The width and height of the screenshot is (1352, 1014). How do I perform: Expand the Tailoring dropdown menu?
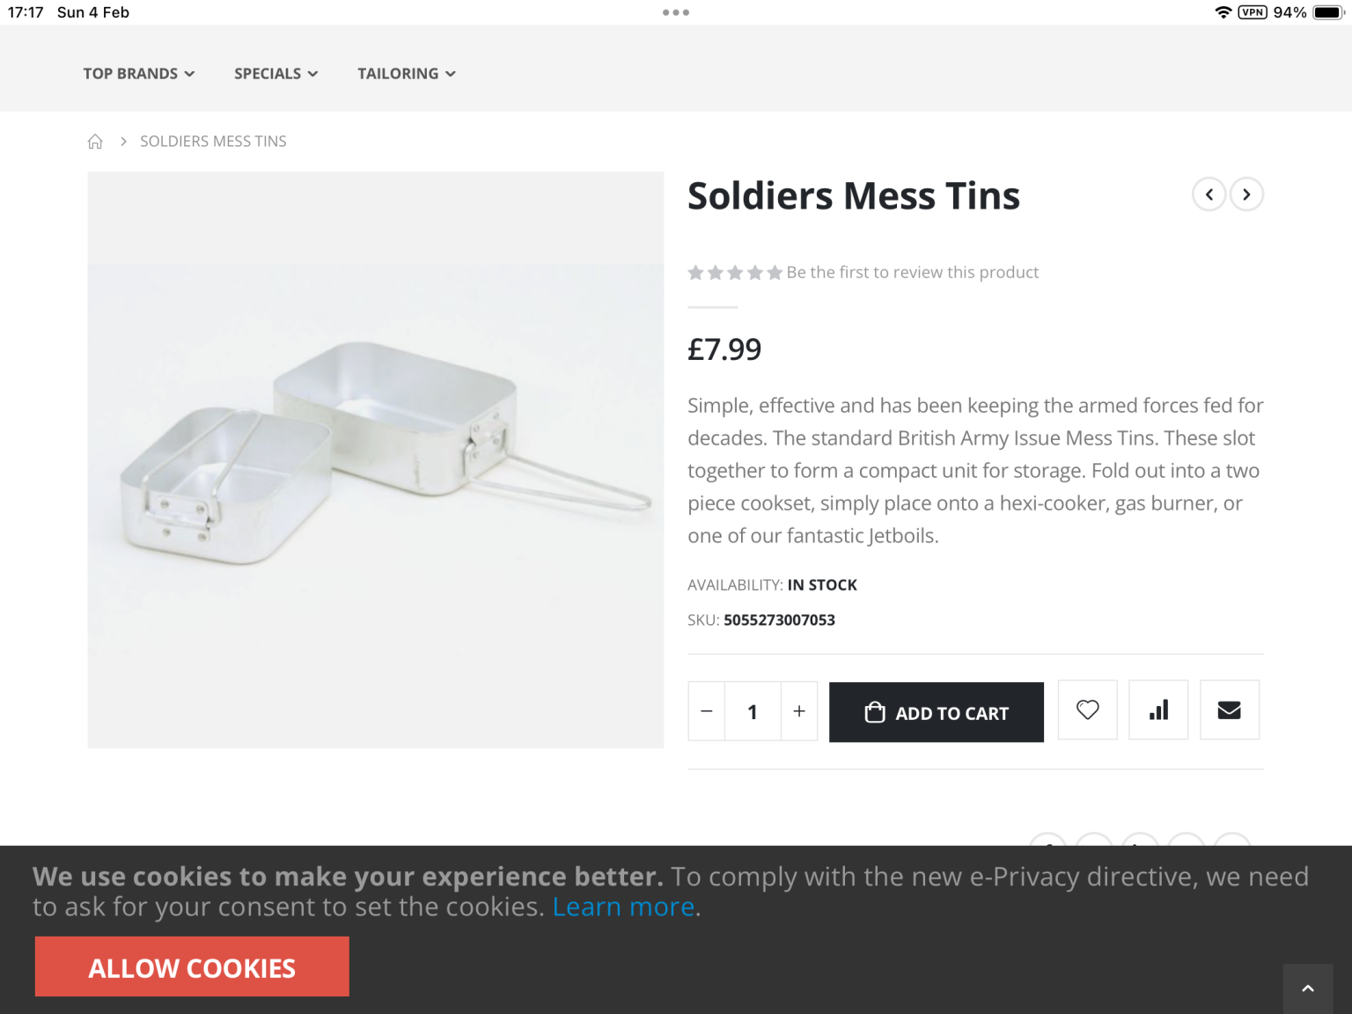pyautogui.click(x=406, y=74)
